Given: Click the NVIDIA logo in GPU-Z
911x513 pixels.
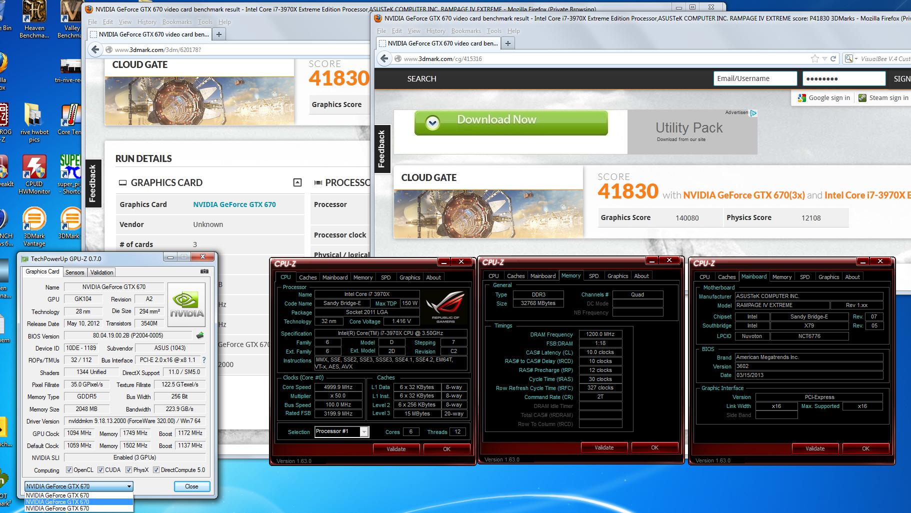Looking at the screenshot, I should pyautogui.click(x=186, y=305).
